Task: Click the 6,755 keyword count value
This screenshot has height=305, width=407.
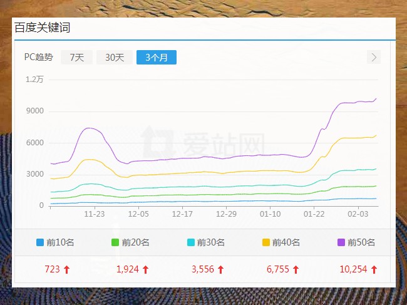Action: [278, 269]
